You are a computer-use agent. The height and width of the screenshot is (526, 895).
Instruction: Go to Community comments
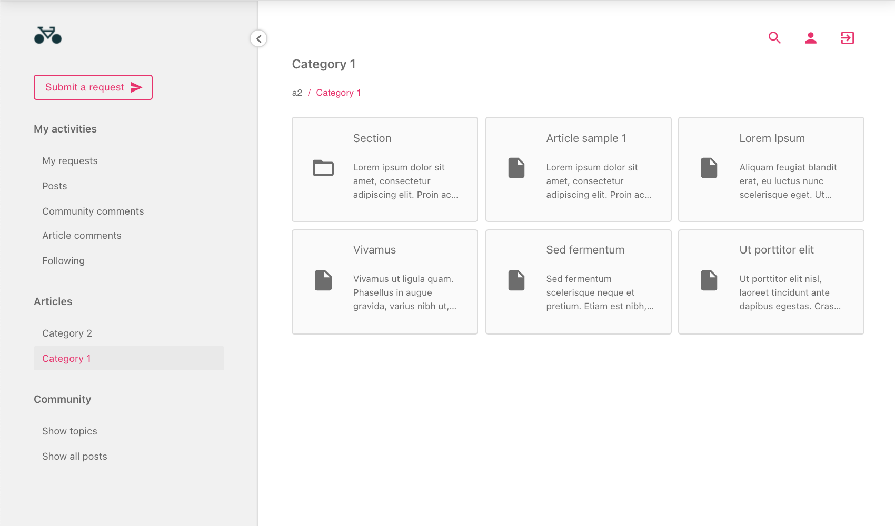93,211
